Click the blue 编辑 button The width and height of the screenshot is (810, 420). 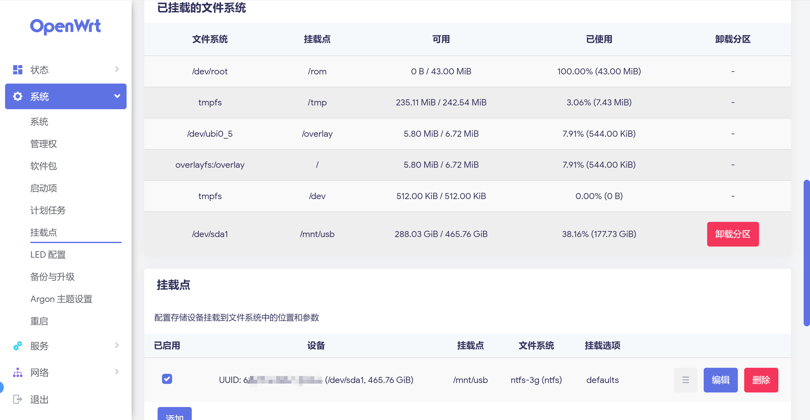720,380
